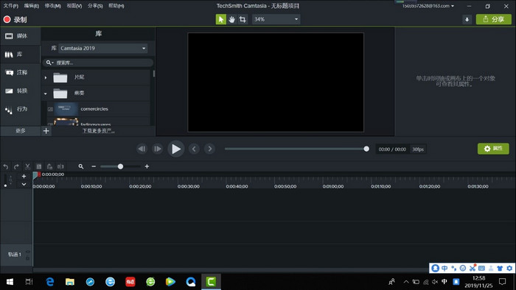
Task: Open the canvas zoom 34% dropdown
Action: [276, 19]
